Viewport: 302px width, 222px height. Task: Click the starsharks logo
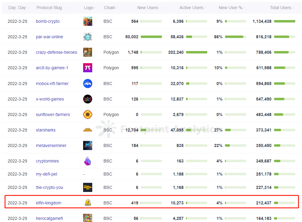(x=88, y=130)
